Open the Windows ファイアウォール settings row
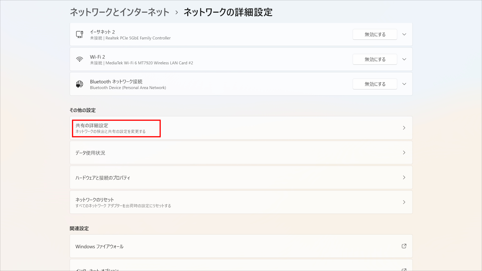The height and width of the screenshot is (271, 482). point(226,246)
